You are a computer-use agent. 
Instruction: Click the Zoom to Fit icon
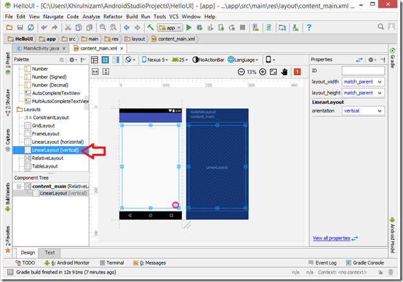point(274,72)
